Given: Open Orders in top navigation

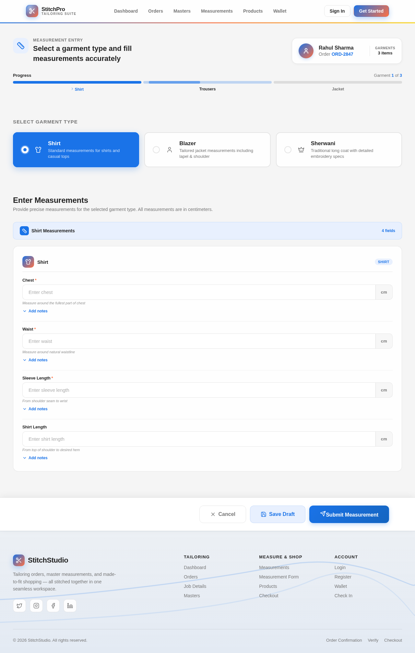Looking at the screenshot, I should (x=156, y=11).
